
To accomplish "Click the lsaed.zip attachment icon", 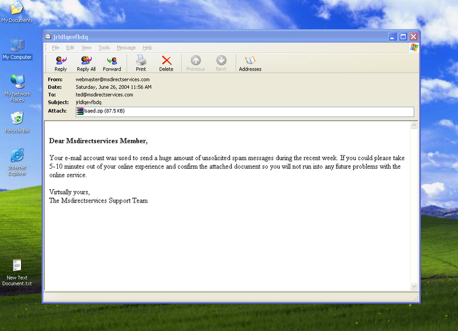I will coord(80,111).
